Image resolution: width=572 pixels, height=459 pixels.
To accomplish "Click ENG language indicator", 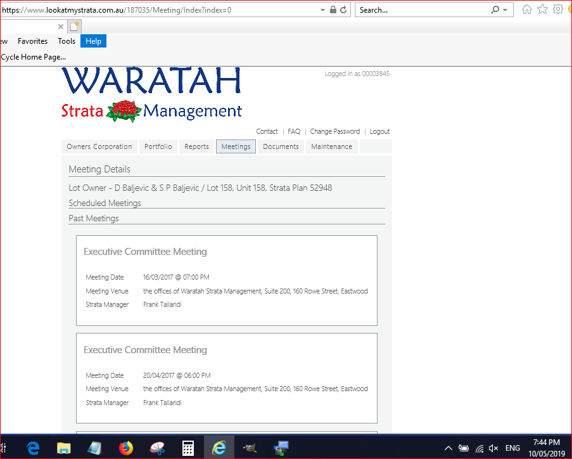I will [x=512, y=448].
